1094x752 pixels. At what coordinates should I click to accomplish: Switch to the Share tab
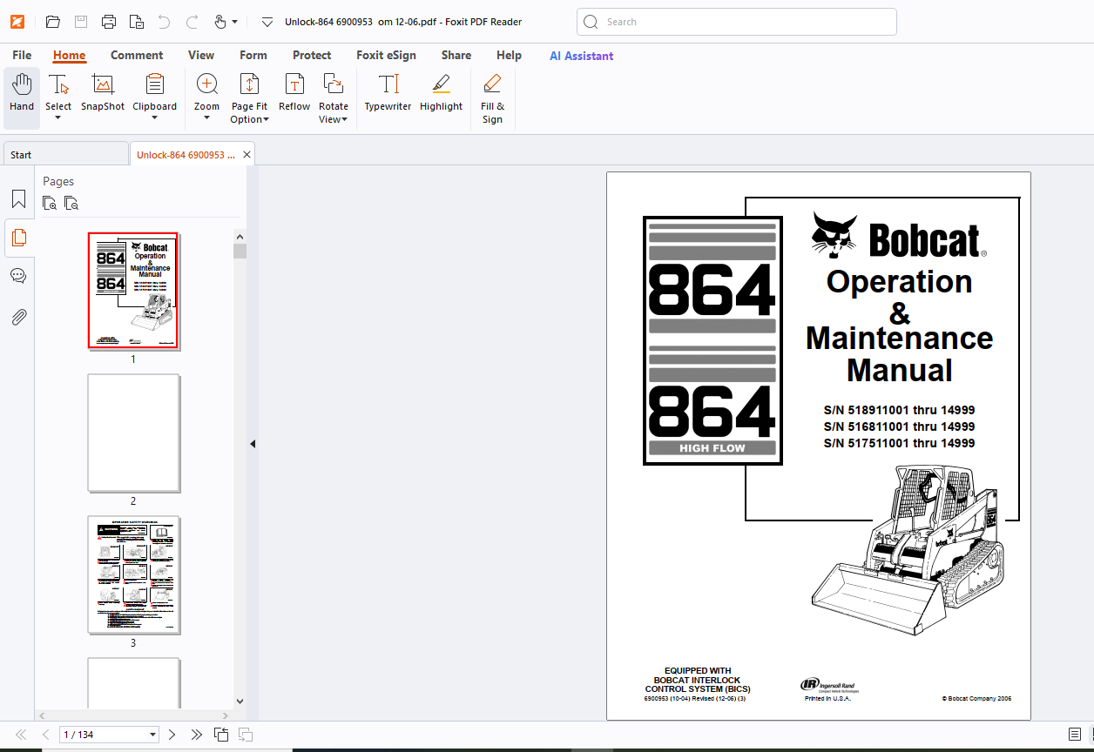click(456, 55)
